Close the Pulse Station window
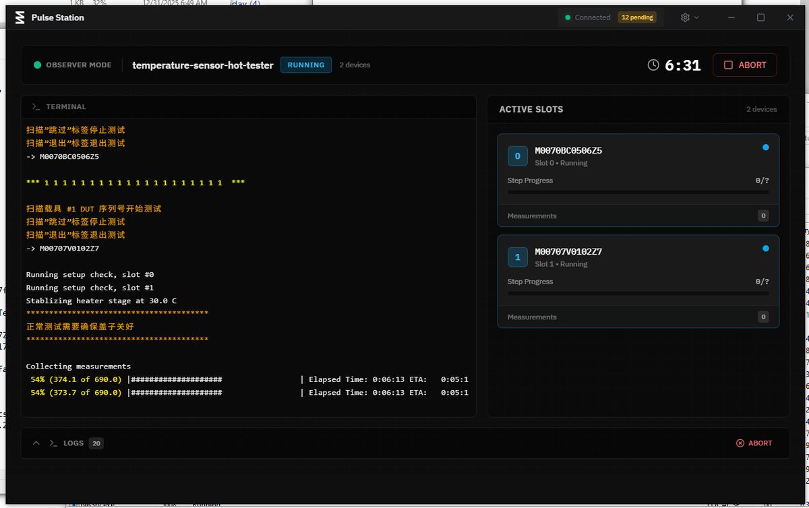The width and height of the screenshot is (809, 508). [x=790, y=18]
